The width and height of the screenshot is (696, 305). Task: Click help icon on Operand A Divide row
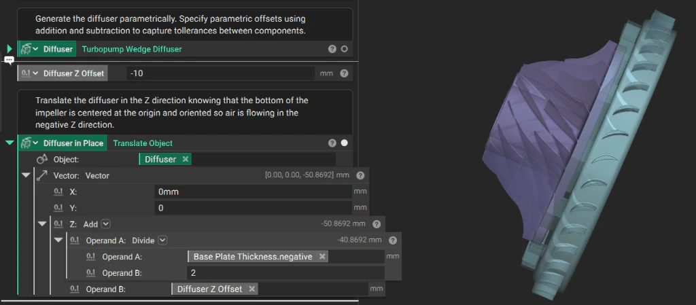tap(392, 240)
